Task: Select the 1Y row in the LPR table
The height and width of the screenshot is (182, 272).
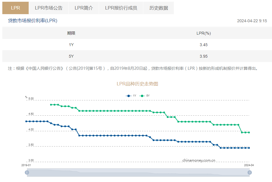Action: (x=136, y=45)
